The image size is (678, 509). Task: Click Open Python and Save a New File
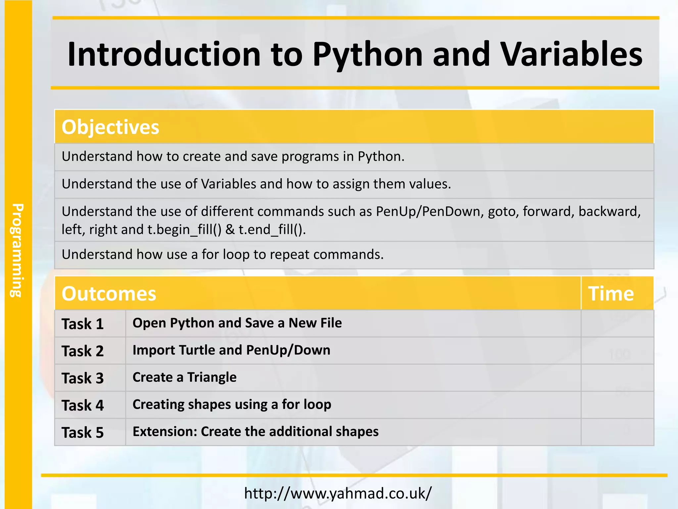[x=237, y=323]
